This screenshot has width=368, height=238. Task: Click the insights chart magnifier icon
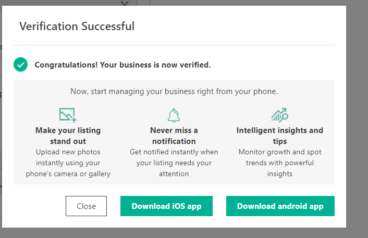[280, 115]
